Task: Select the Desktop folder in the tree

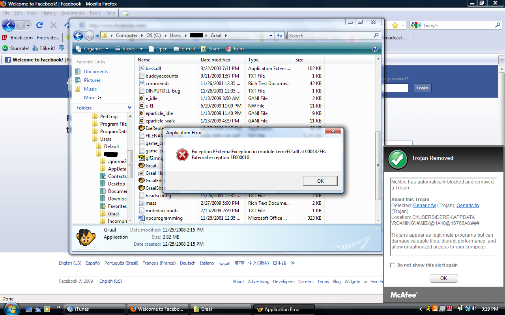Action: click(113, 184)
